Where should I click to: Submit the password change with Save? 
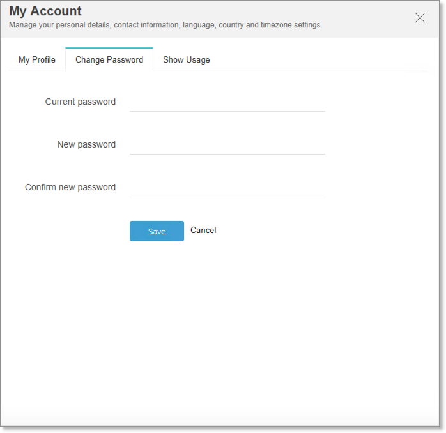(x=157, y=231)
